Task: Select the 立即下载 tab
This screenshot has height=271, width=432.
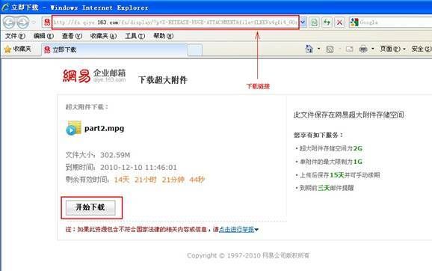Action: click(x=114, y=49)
